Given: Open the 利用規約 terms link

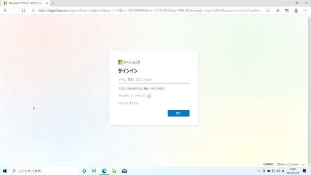Looking at the screenshot, I should 268,164.
